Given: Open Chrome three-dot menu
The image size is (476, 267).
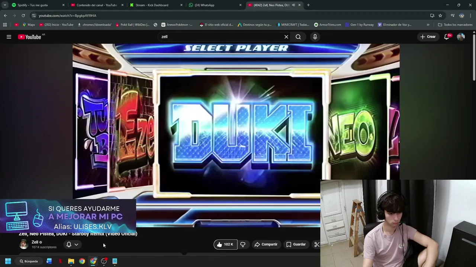Looking at the screenshot, I should (x=471, y=16).
